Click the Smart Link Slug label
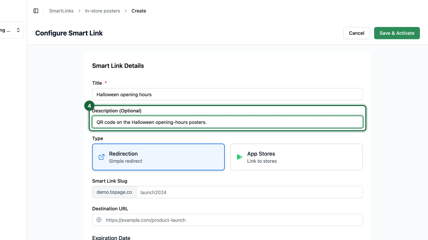The width and height of the screenshot is (428, 240). 110,181
